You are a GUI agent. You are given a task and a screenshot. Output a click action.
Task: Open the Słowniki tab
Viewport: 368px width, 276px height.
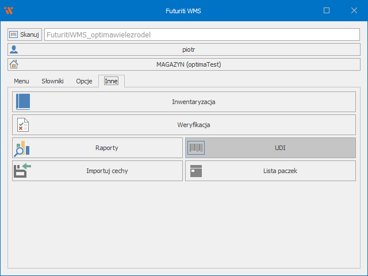tap(52, 81)
